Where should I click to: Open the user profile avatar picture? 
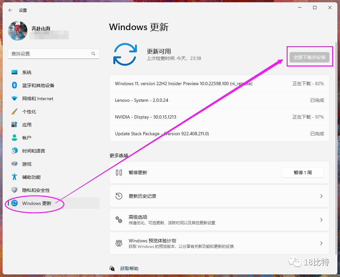click(x=18, y=31)
